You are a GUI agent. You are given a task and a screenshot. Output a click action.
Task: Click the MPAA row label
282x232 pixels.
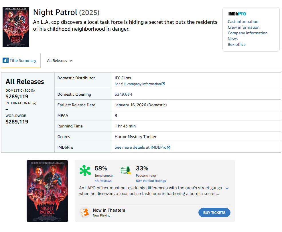pyautogui.click(x=63, y=115)
